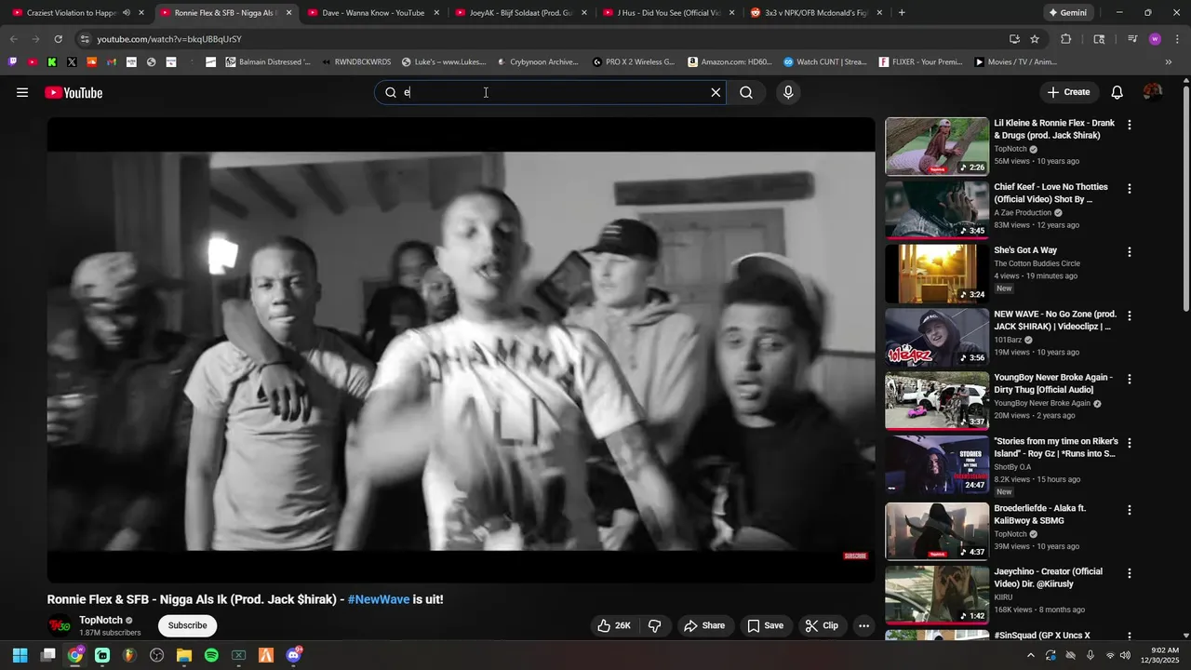The image size is (1191, 670).
Task: Open File Explorer from the taskbar
Action: 184,655
